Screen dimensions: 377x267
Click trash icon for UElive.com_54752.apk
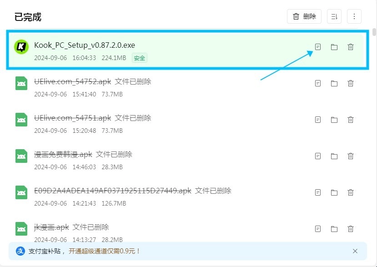click(x=351, y=83)
